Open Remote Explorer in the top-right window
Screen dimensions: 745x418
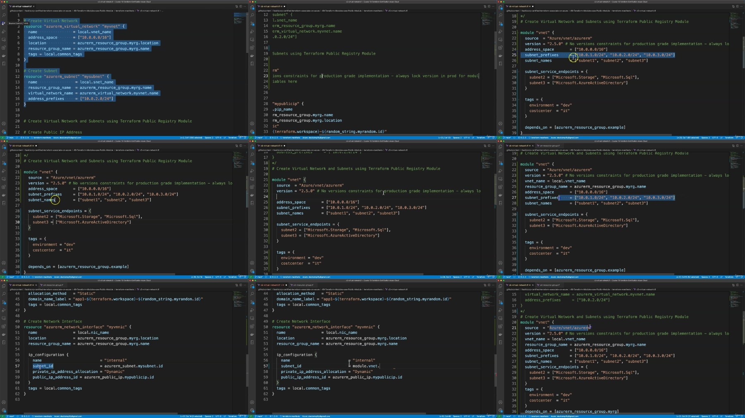500,40
